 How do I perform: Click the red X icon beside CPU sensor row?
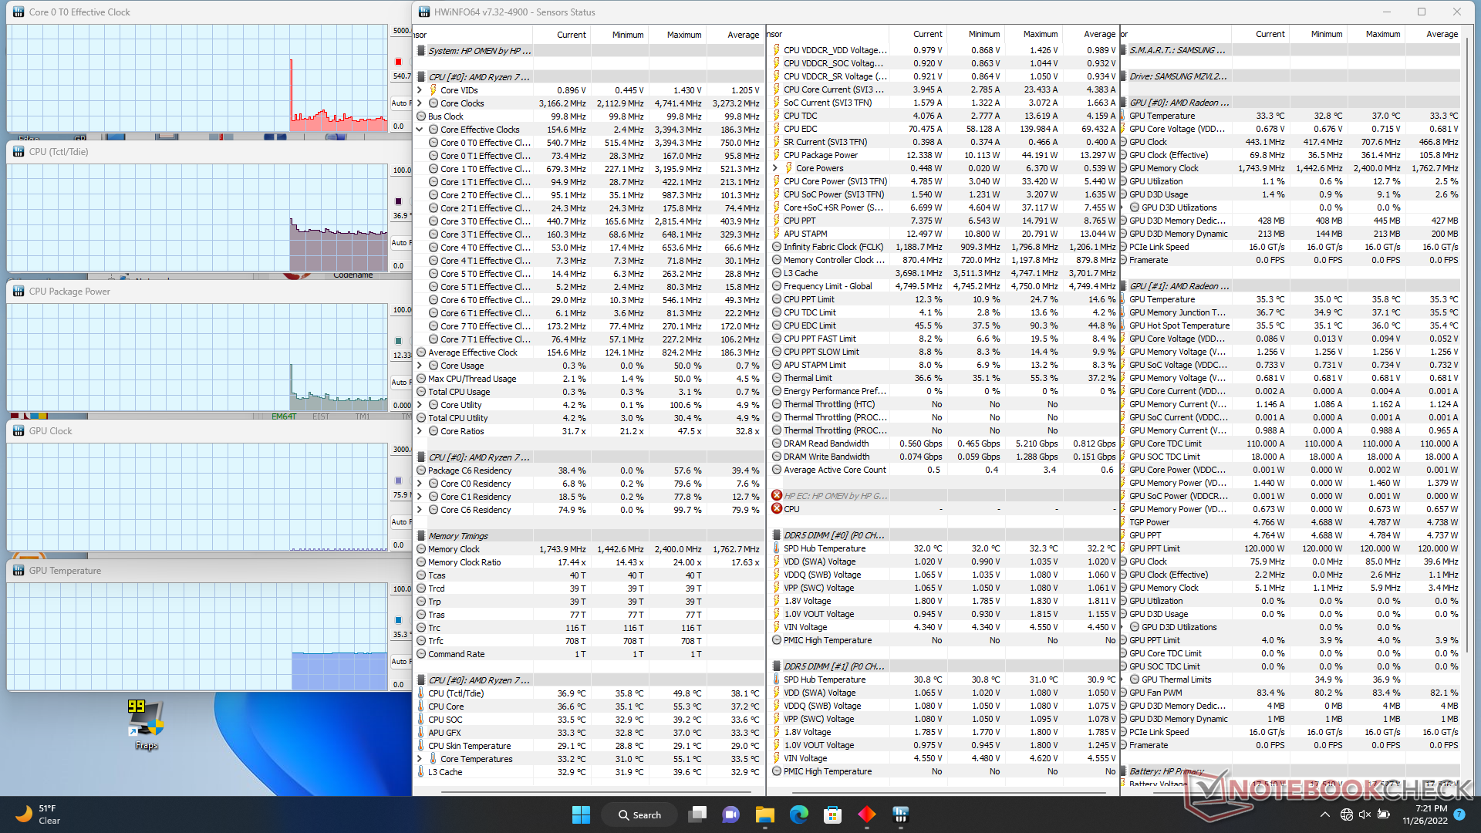[777, 509]
